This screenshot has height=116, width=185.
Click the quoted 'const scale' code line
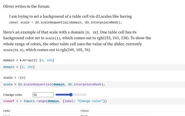65,22
